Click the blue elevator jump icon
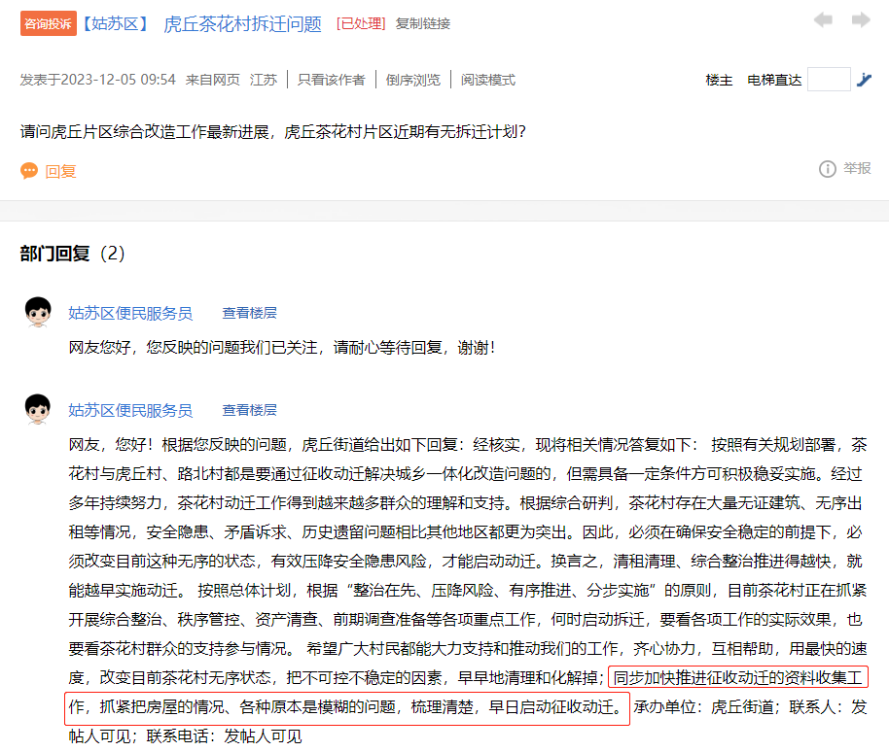889x752 pixels. (x=864, y=80)
